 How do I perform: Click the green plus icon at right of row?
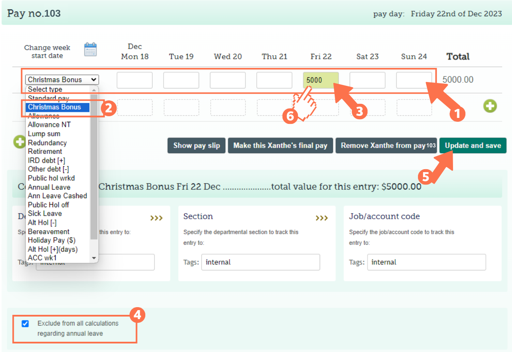pyautogui.click(x=490, y=106)
